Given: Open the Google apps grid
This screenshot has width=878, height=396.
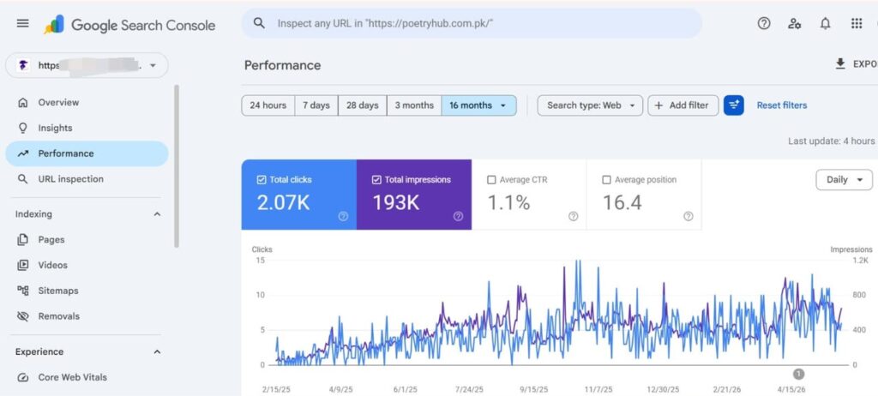Looking at the screenshot, I should pos(857,23).
